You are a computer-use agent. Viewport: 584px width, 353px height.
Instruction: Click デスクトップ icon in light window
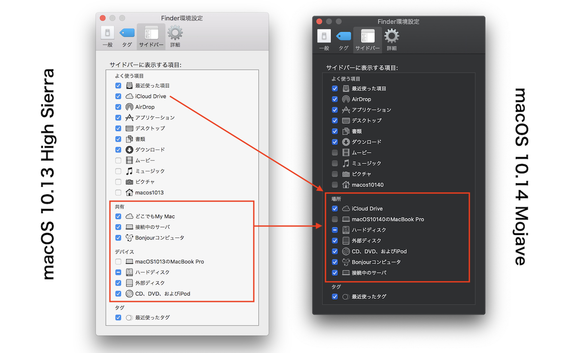(x=129, y=128)
